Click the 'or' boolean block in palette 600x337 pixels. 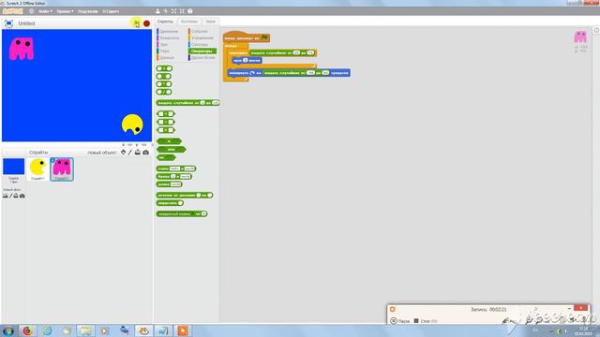coord(172,150)
